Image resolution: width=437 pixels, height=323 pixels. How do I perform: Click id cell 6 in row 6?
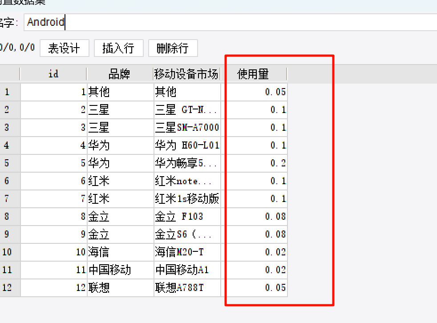pyautogui.click(x=54, y=181)
